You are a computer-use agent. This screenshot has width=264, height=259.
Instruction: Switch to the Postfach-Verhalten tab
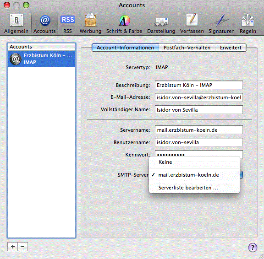tap(187, 48)
